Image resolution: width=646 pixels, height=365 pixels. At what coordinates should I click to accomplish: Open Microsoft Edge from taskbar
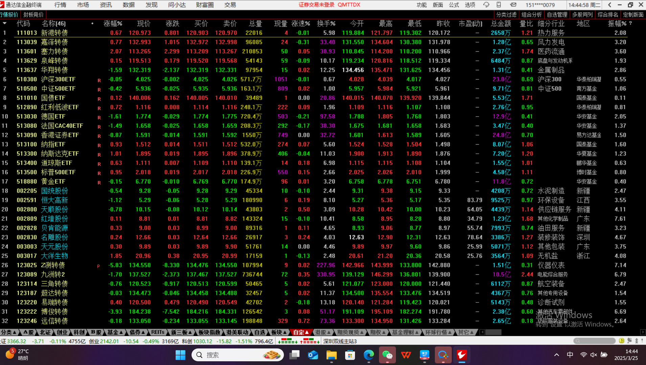pyautogui.click(x=369, y=355)
